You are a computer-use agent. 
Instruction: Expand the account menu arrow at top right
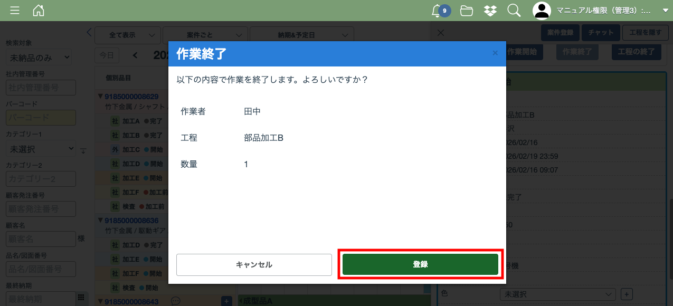tap(665, 11)
